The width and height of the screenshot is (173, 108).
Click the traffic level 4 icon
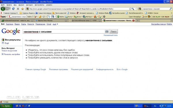[x=149, y=17]
